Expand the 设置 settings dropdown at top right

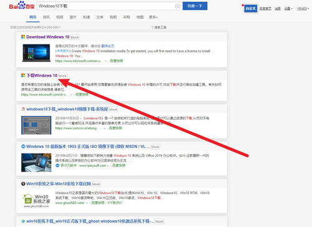(x=288, y=9)
